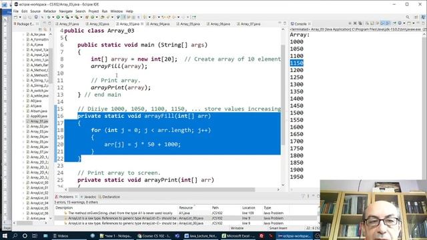Open Console display selection dropdown arrow
The image size is (427, 240).
404,23
